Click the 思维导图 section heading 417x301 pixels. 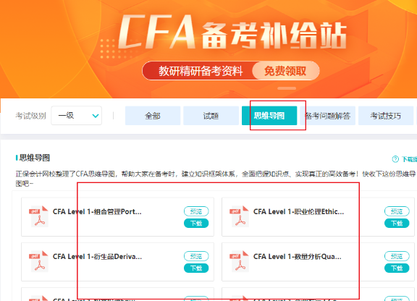[x=35, y=158]
